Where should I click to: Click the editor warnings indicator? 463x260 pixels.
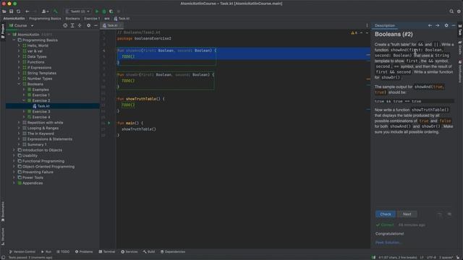(354, 32)
